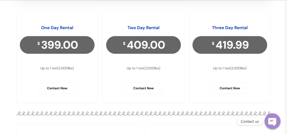287x134 pixels.
Task: Click Contact Now under Three Day Rental
Action: click(x=230, y=88)
